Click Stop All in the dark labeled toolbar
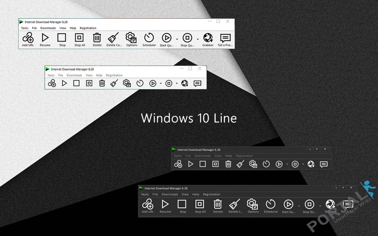378x236 pixels. (200, 206)
